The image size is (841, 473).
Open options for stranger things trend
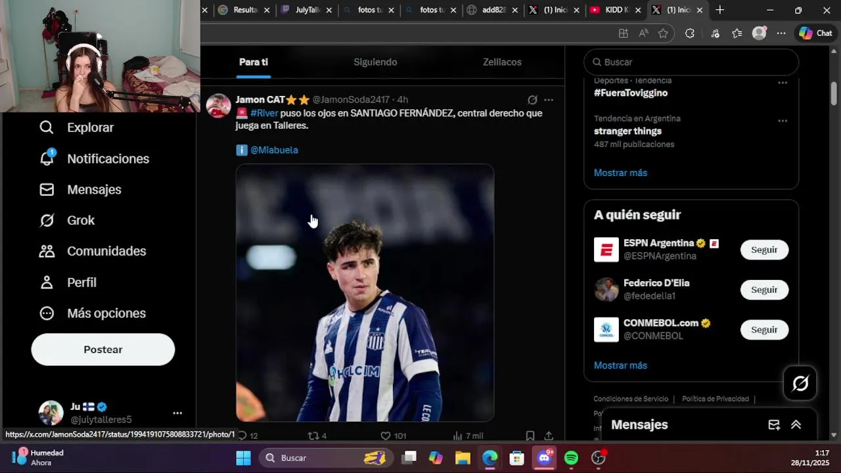783,121
